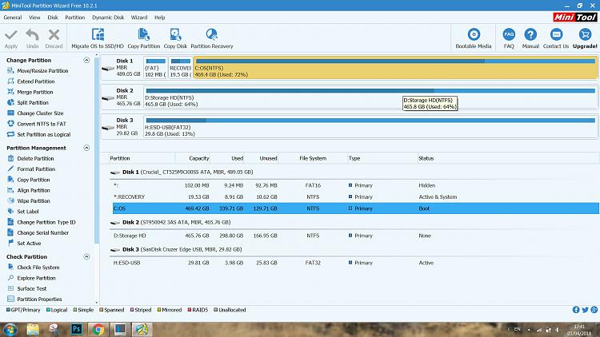This screenshot has width=600, height=337.
Task: Collapse the Change Partition section
Action: [86, 60]
